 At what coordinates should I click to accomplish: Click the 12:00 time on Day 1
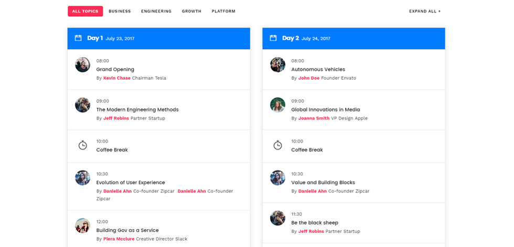click(102, 222)
